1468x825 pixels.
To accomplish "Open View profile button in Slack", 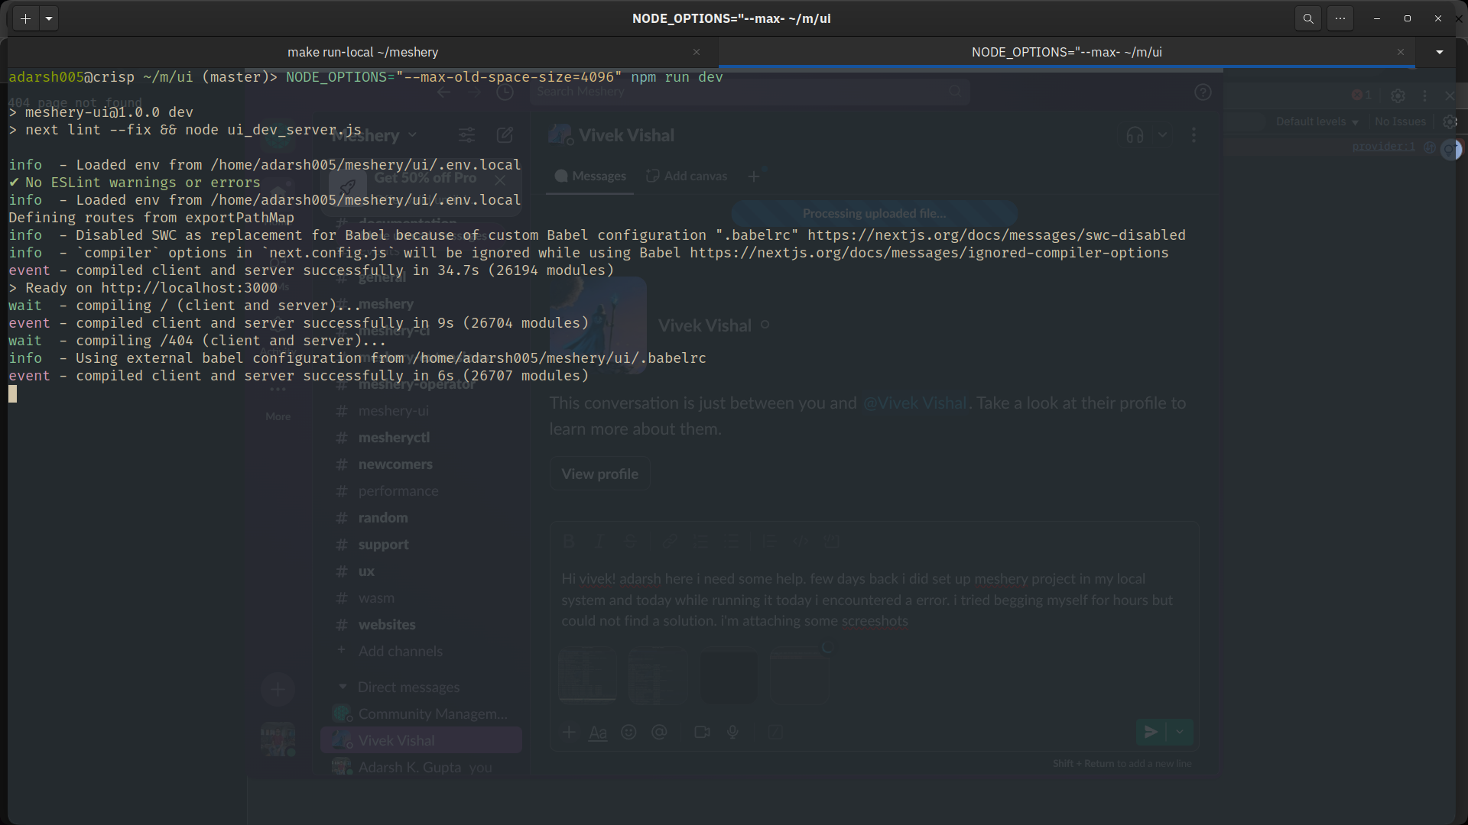I will [599, 474].
